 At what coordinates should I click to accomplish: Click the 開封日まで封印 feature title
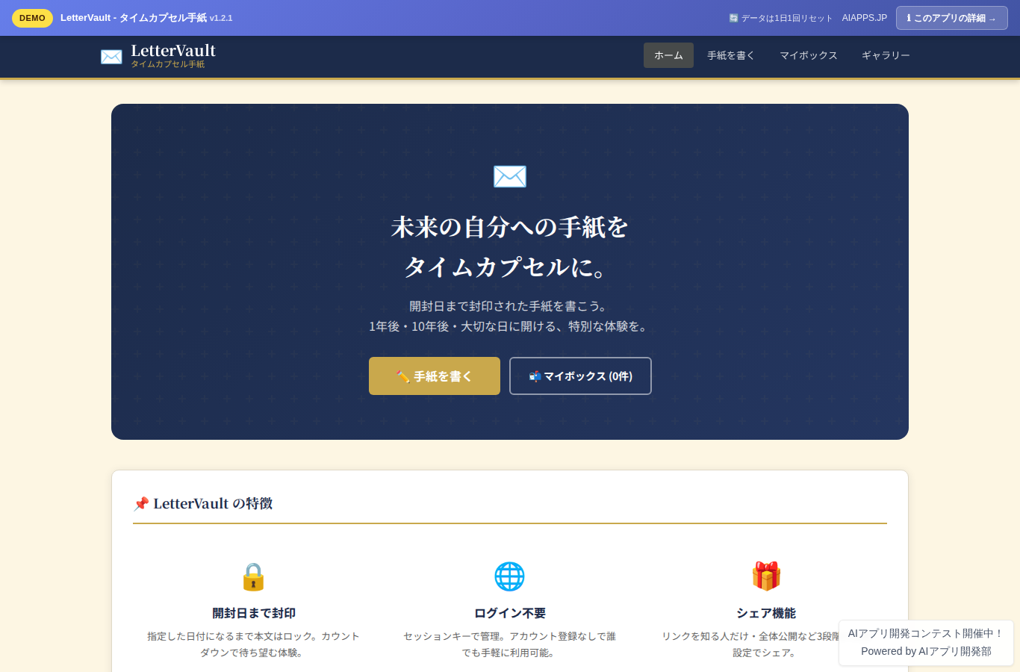(254, 613)
